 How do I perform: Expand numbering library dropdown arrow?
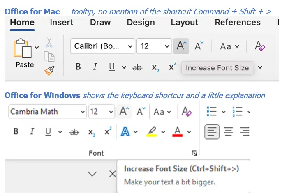[x=249, y=112]
